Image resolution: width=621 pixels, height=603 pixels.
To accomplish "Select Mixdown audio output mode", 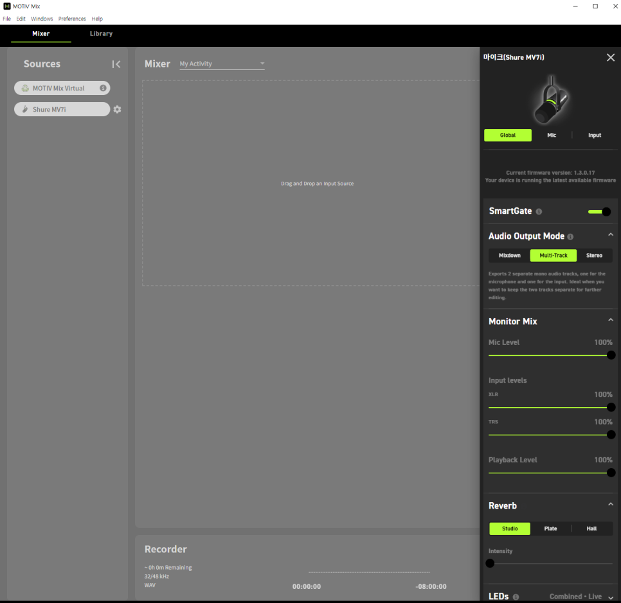I will tap(509, 255).
